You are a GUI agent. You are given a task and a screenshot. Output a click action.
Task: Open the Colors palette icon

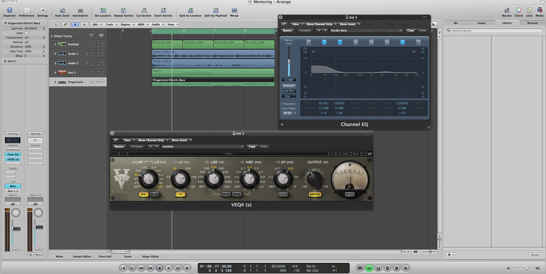coord(519,10)
